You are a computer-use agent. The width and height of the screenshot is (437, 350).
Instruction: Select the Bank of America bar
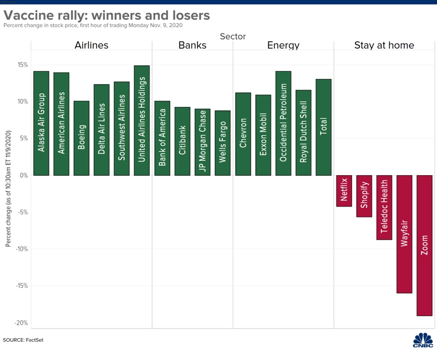(x=162, y=138)
